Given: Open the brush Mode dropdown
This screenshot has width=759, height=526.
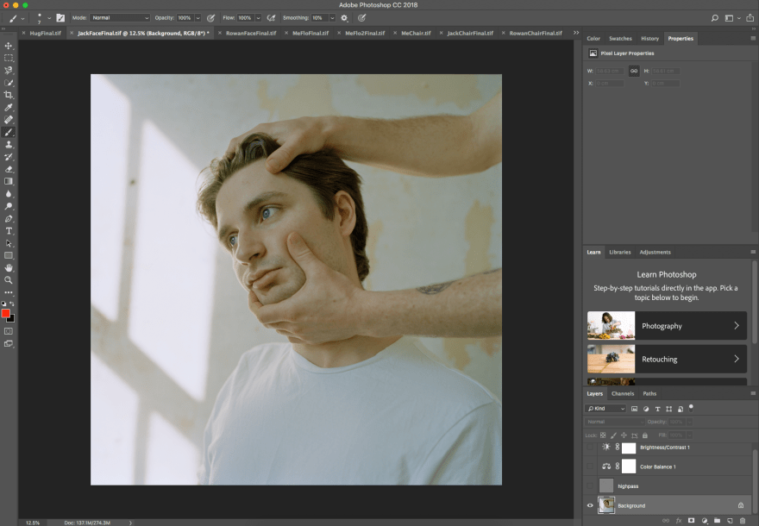Looking at the screenshot, I should [120, 17].
